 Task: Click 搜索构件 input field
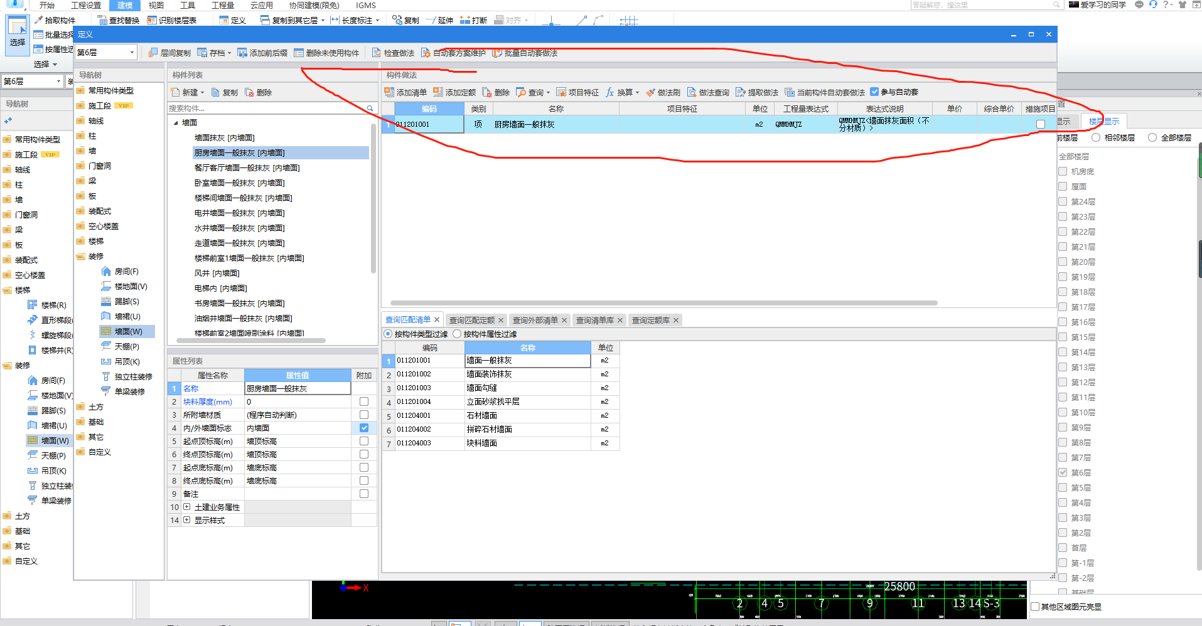267,109
